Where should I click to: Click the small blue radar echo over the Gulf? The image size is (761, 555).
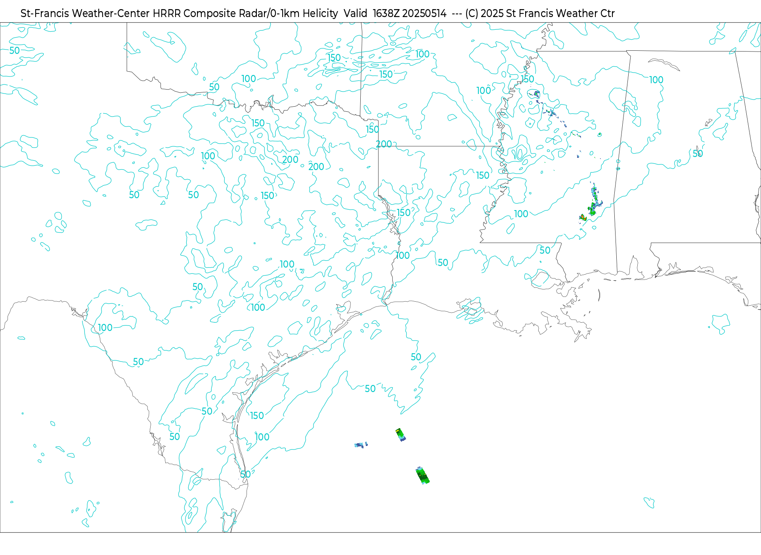tap(361, 445)
